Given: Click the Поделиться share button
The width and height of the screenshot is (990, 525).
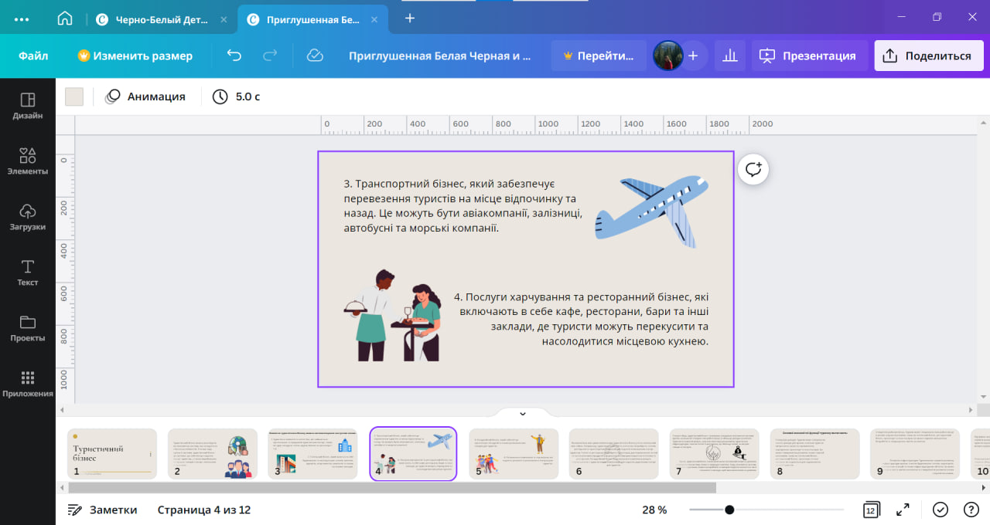Looking at the screenshot, I should pos(929,56).
